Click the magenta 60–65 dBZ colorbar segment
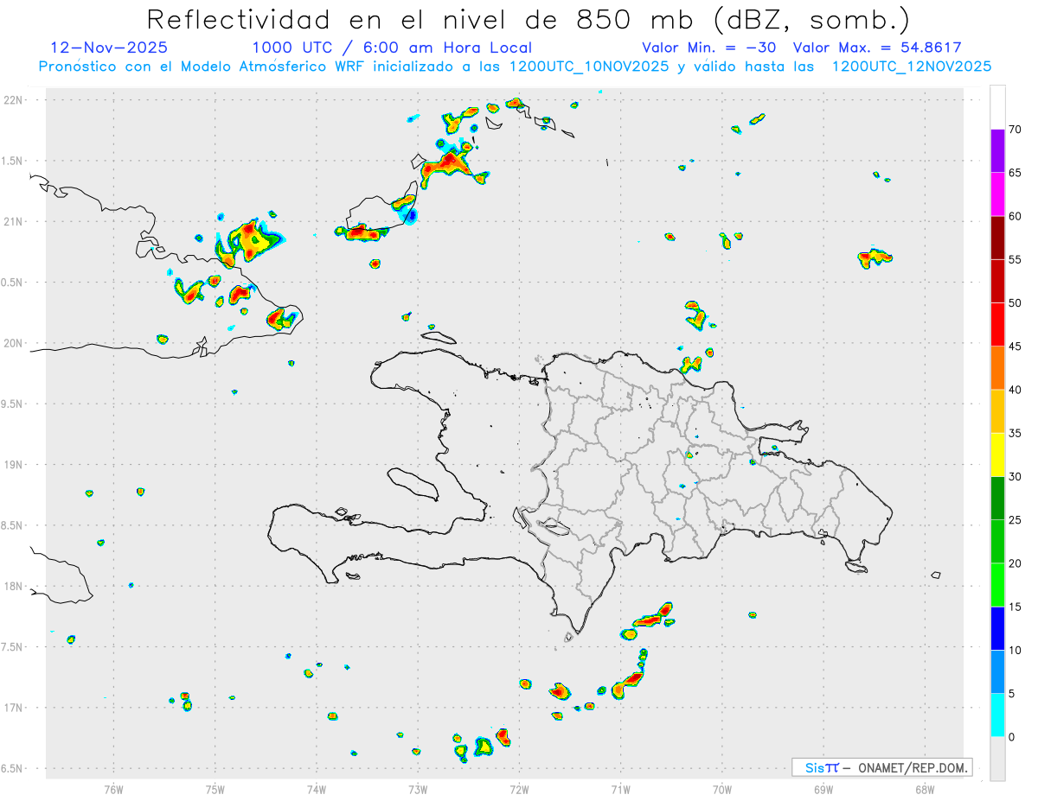Image resolution: width=1038 pixels, height=801 pixels. 997,194
